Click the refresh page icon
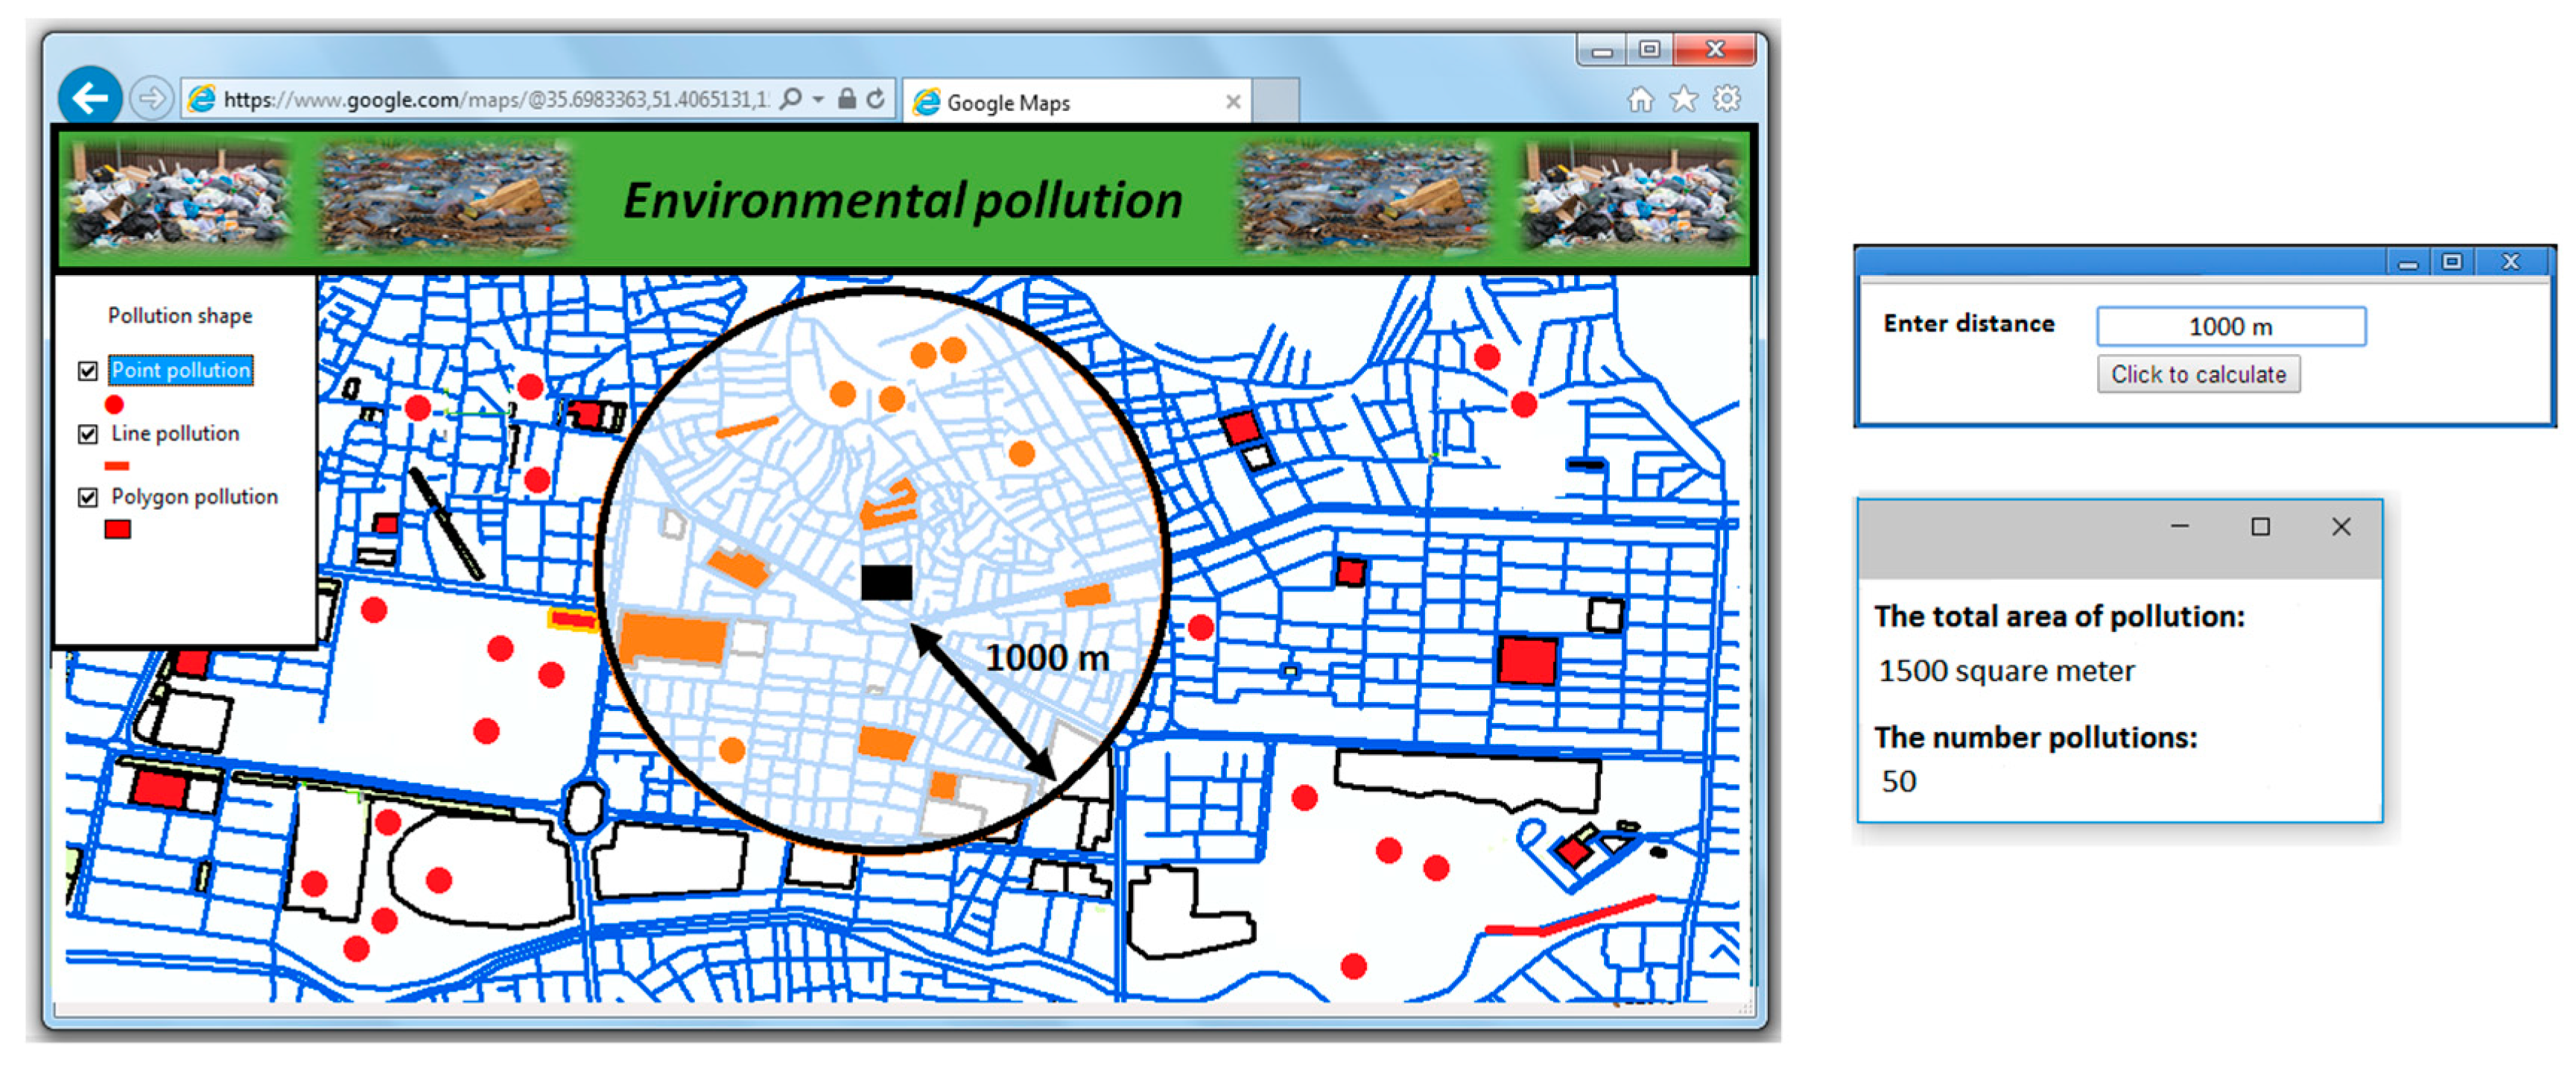Image resolution: width=2576 pixels, height=1074 pixels. (x=876, y=98)
